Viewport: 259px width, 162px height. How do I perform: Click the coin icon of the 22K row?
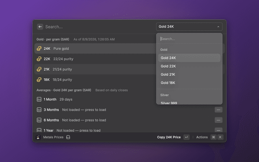[x=39, y=59]
